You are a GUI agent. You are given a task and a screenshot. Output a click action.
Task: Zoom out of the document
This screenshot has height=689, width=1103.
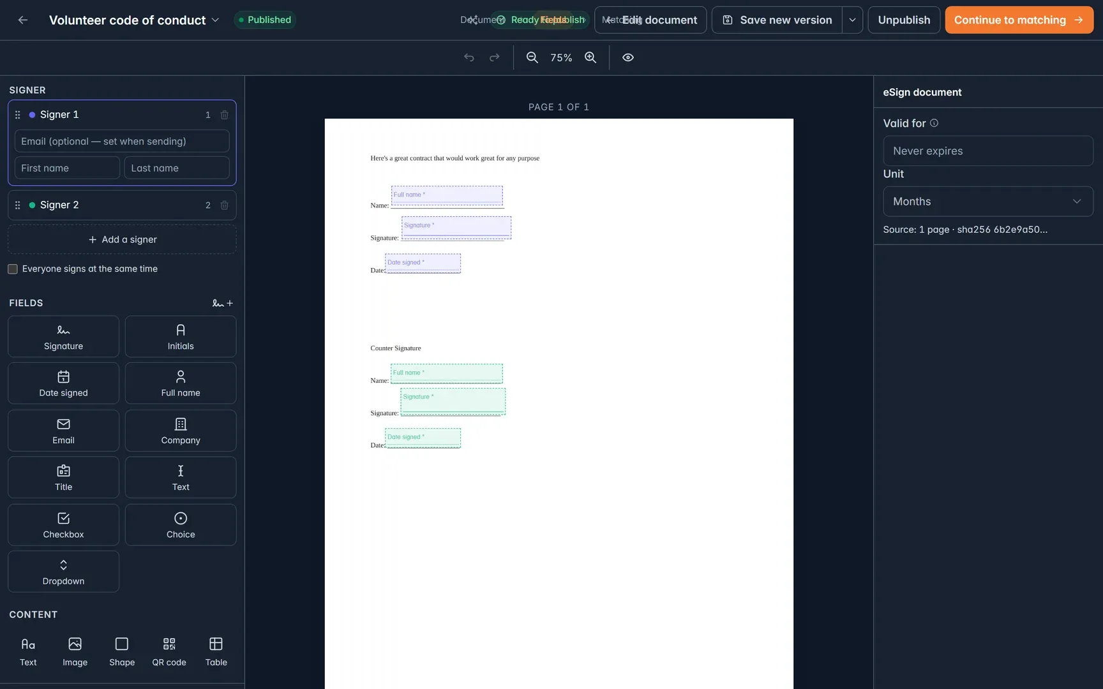pos(532,57)
